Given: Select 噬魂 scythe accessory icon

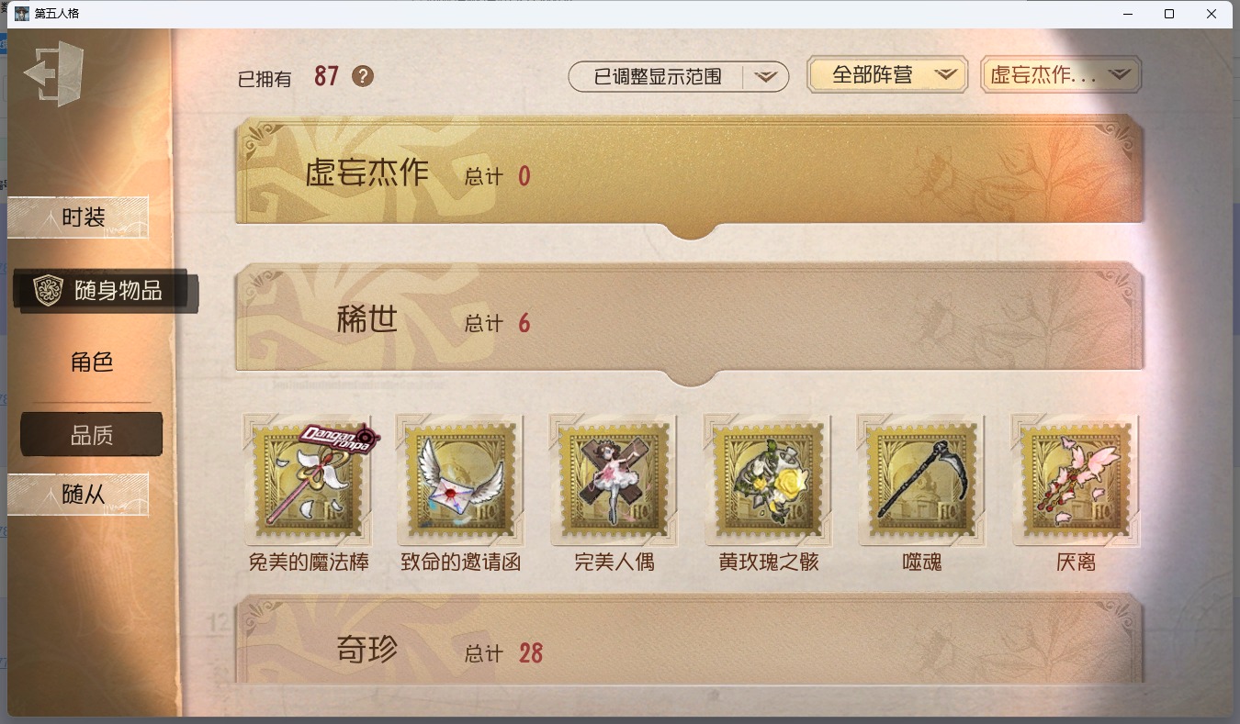Looking at the screenshot, I should [921, 480].
